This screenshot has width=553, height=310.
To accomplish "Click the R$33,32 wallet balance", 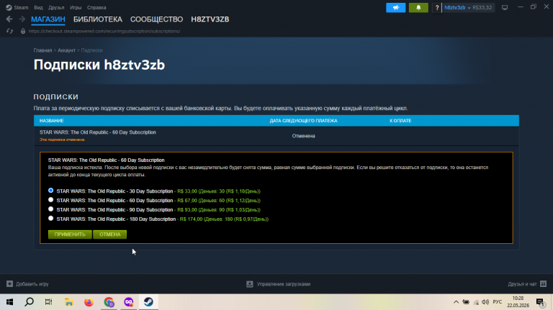I will click(x=482, y=7).
